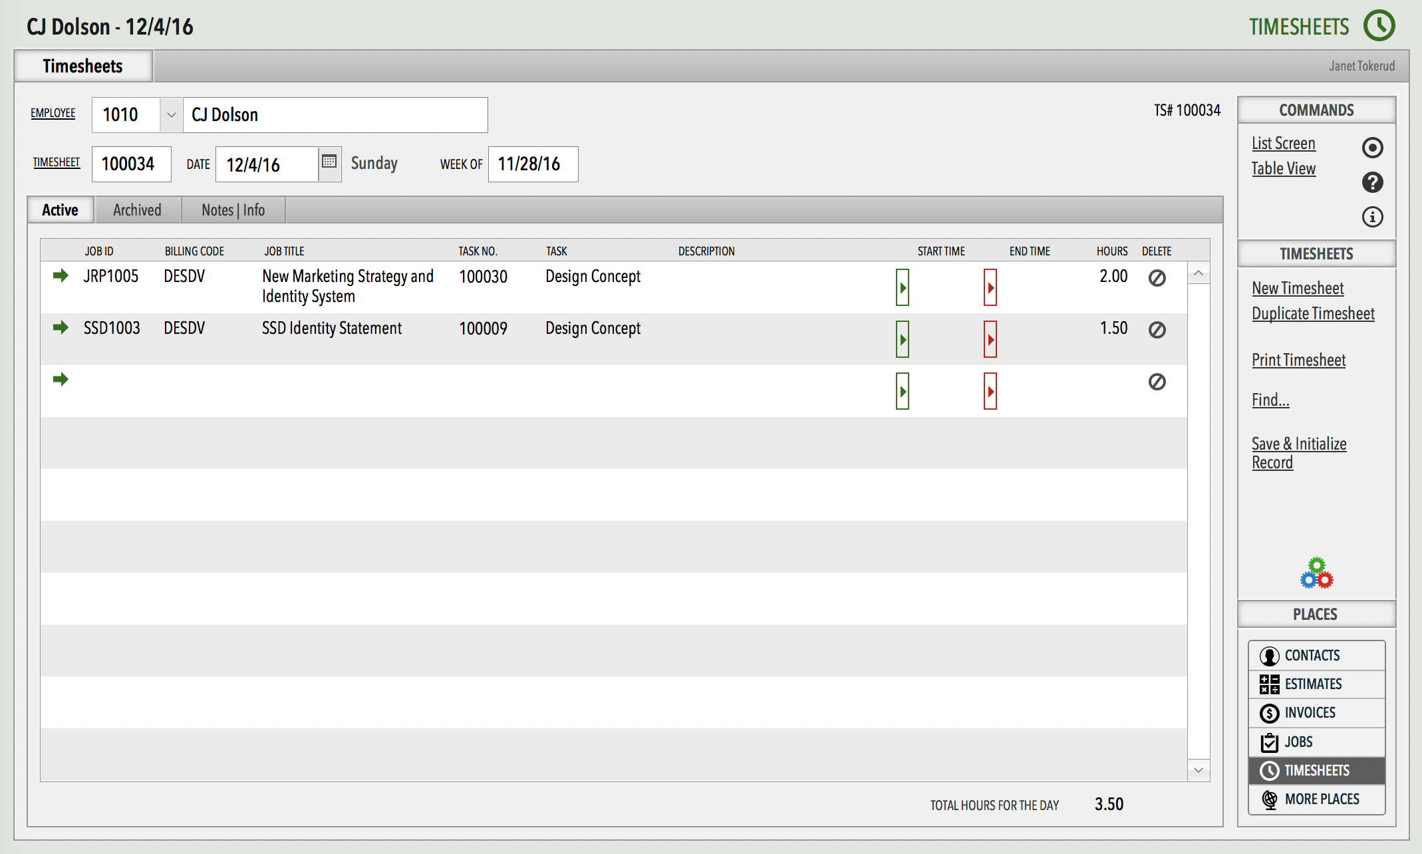Click the New Timesheet link

pyautogui.click(x=1297, y=288)
